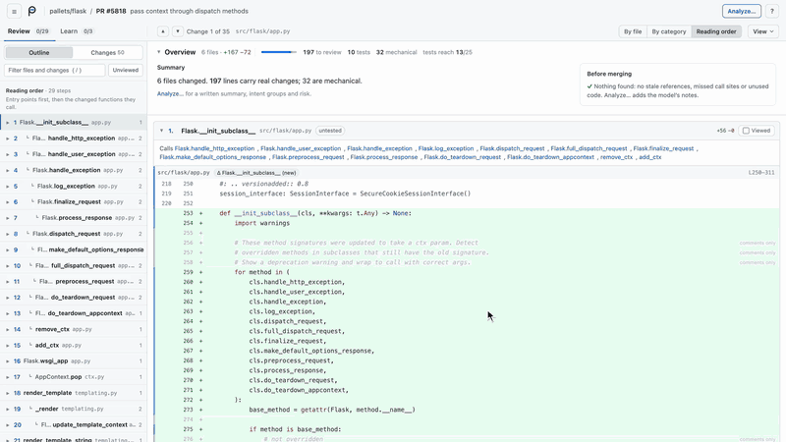
Task: Go to previous change with up arrow
Action: tap(163, 31)
